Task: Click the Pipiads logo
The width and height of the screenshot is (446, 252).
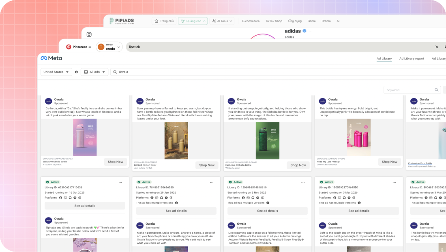Action: coord(122,21)
